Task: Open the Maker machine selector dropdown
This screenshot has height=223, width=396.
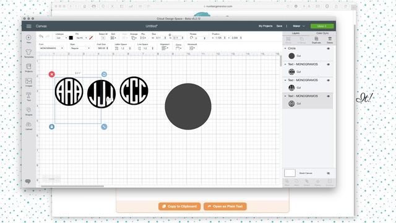Action: (x=299, y=26)
